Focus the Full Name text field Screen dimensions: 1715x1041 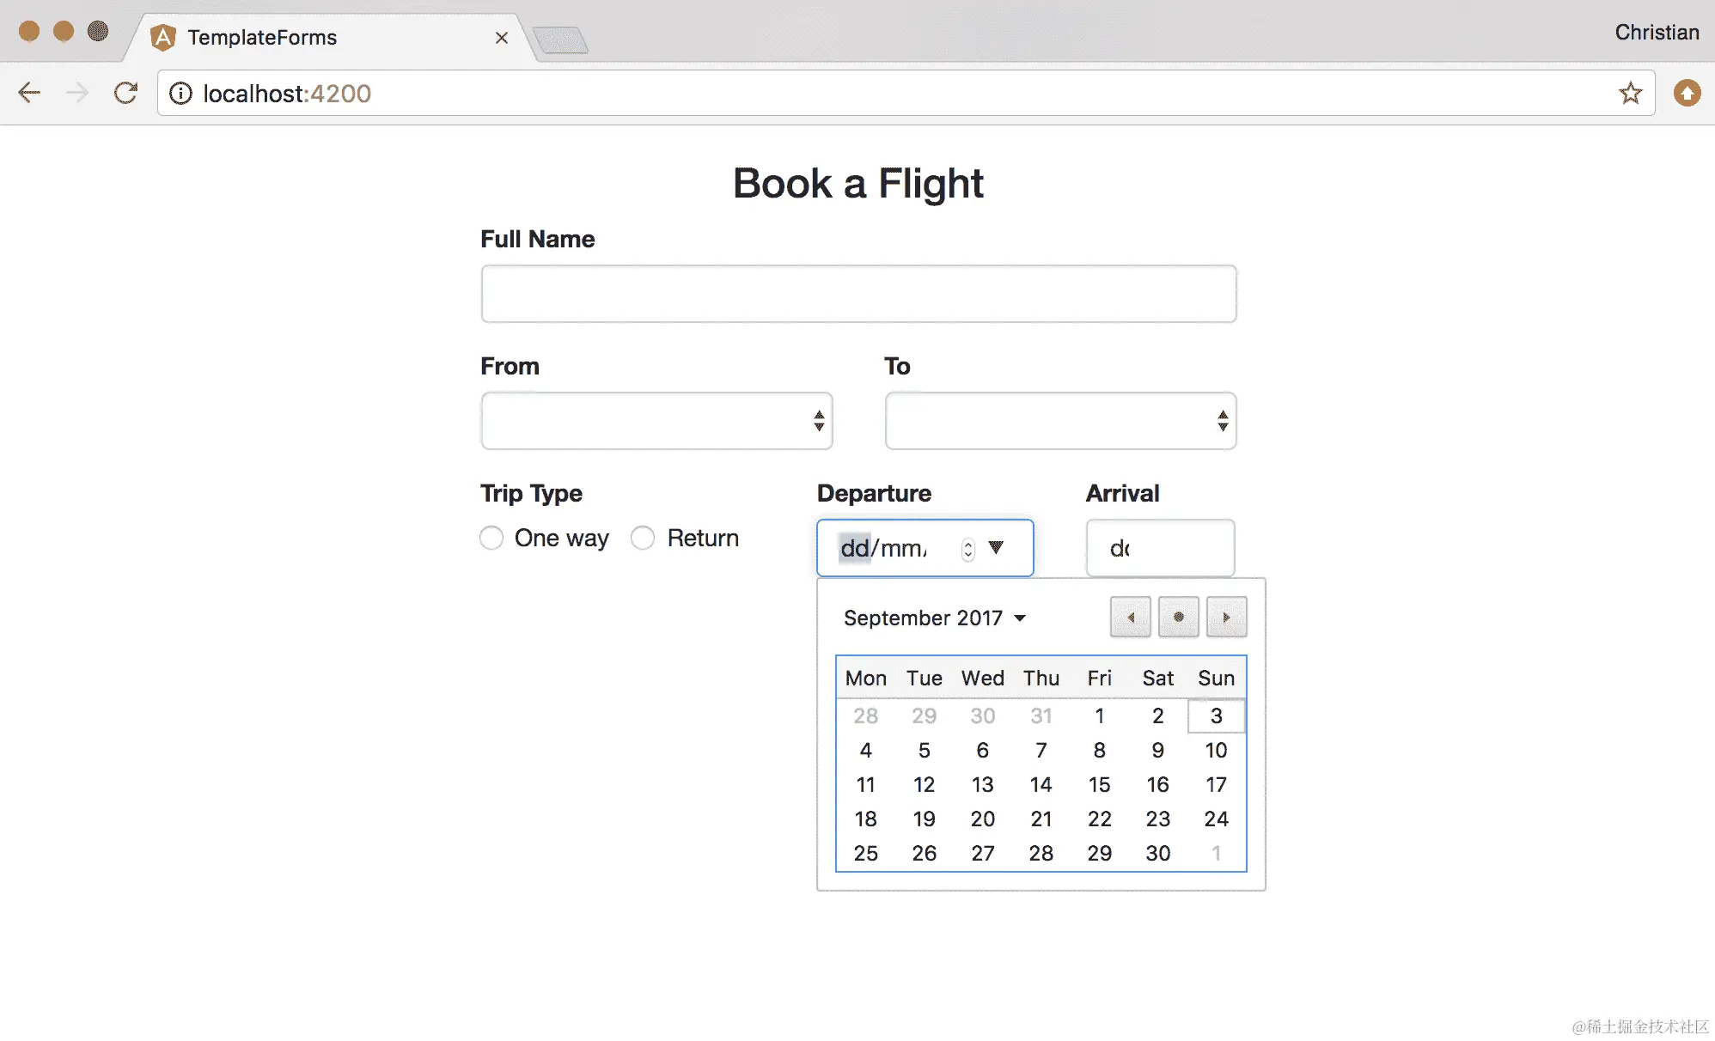pyautogui.click(x=858, y=294)
